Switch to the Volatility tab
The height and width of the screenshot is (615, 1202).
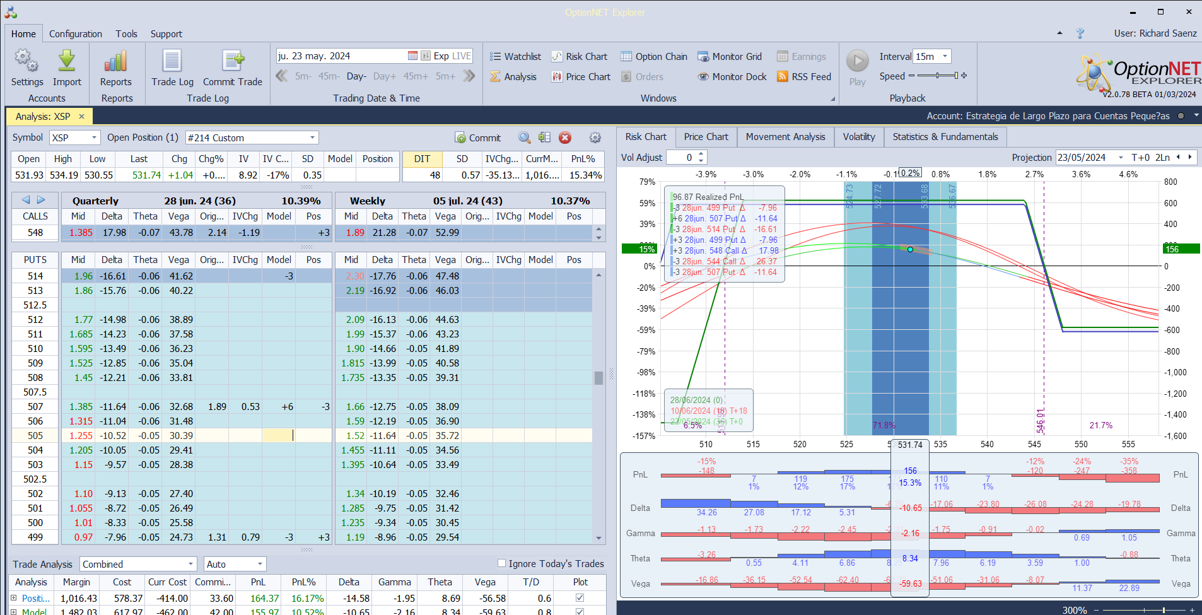(859, 137)
